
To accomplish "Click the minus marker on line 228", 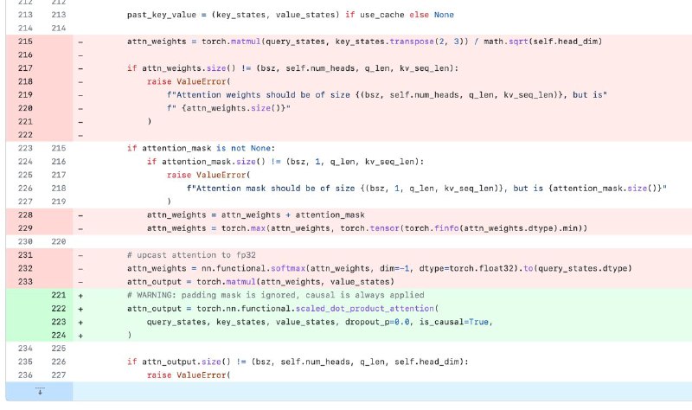I will click(80, 215).
